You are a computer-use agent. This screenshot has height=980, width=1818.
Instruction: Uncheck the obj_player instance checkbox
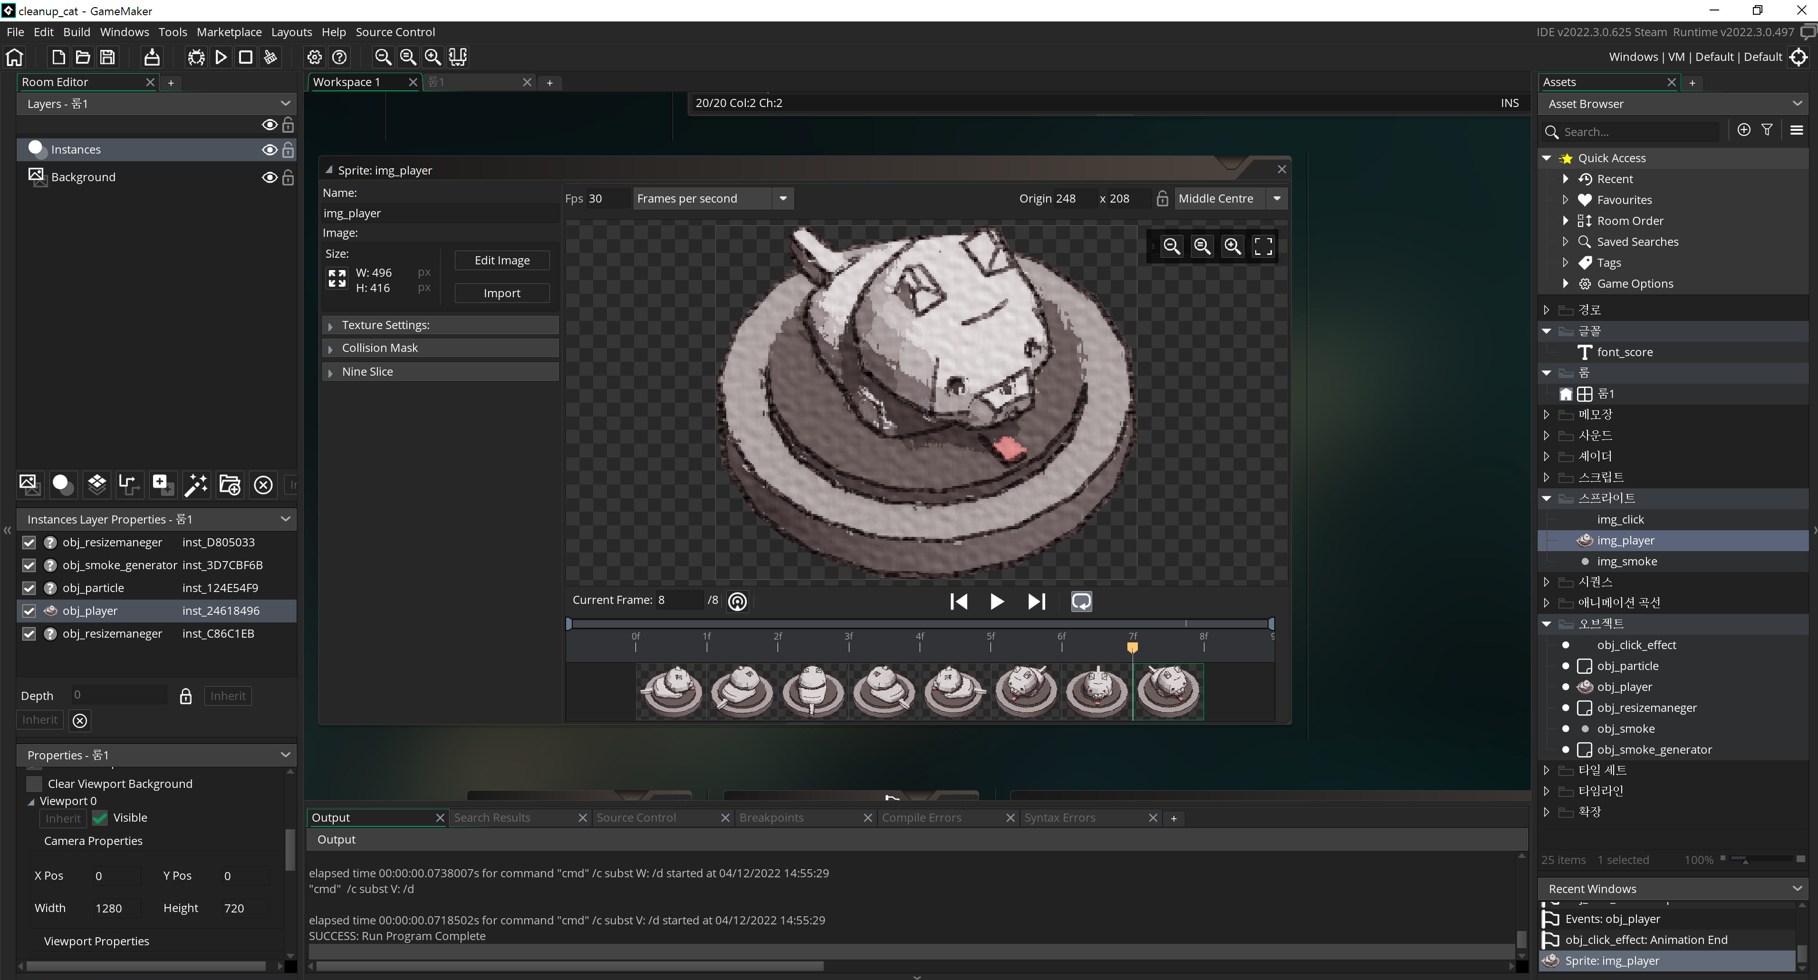(29, 611)
